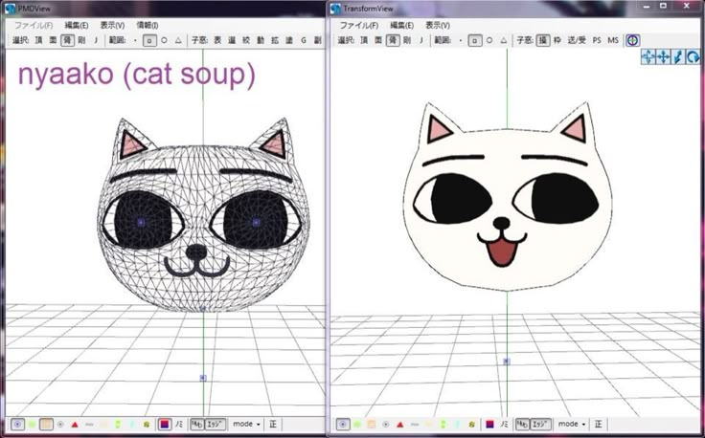Click blue diagonal arrow icon in TransformView
Viewport: 705px width, 438px height.
tap(678, 56)
